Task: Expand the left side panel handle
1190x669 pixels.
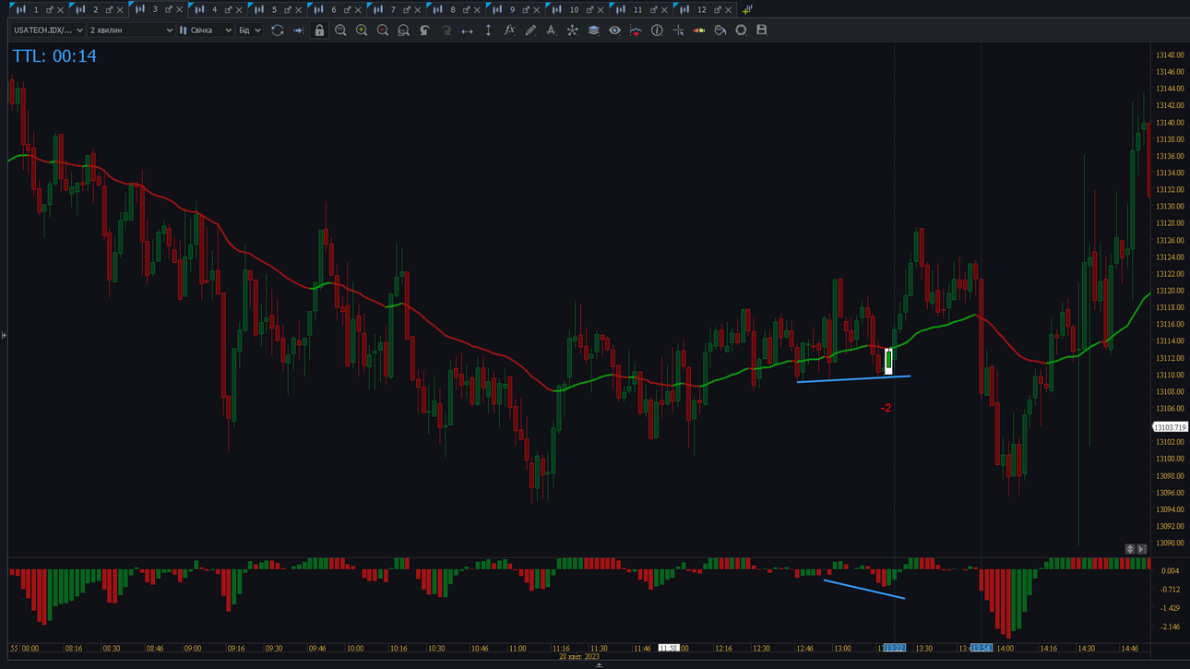Action: (x=4, y=335)
